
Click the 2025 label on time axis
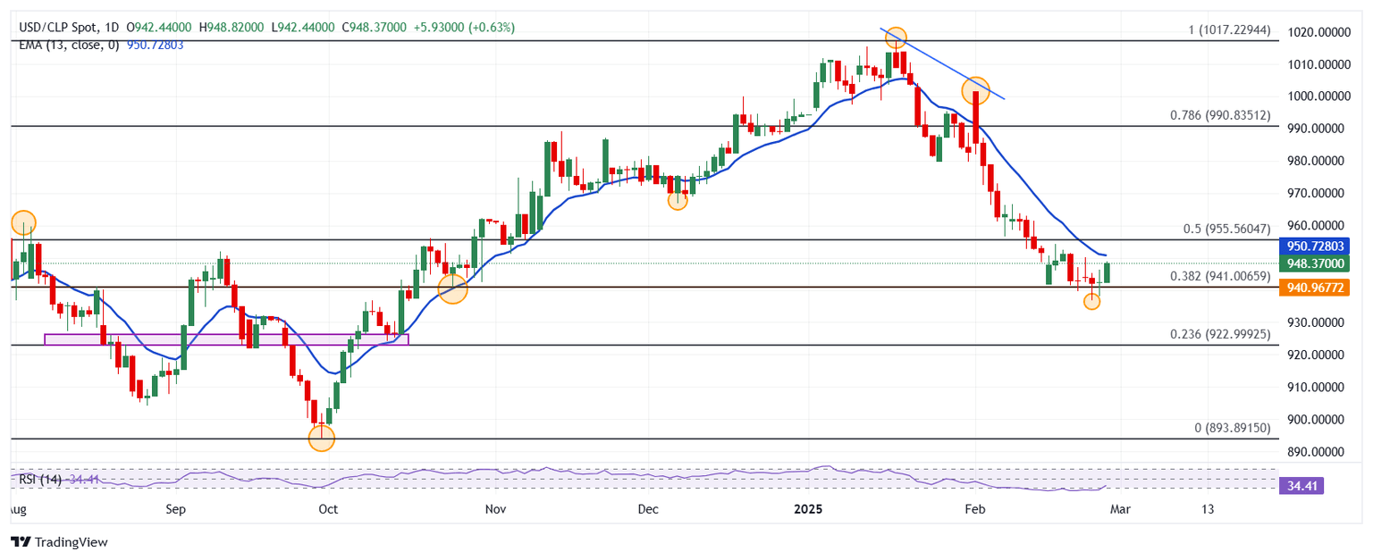pyautogui.click(x=810, y=509)
